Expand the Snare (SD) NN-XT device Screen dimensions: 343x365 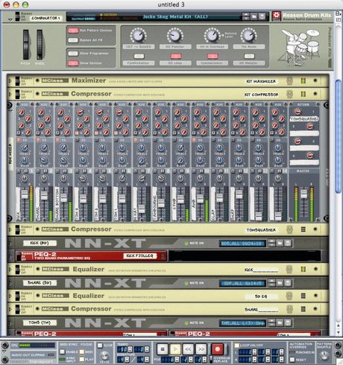pos(10,283)
